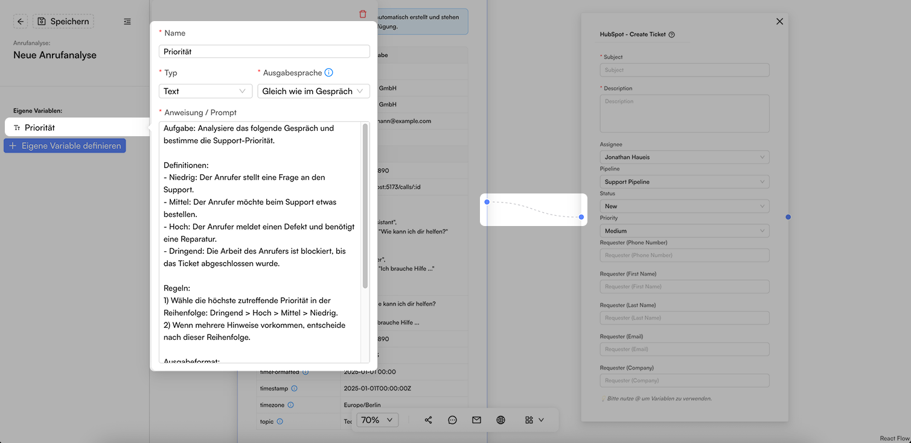Click the Speichern button
Viewport: 911px width, 443px height.
[x=63, y=21]
